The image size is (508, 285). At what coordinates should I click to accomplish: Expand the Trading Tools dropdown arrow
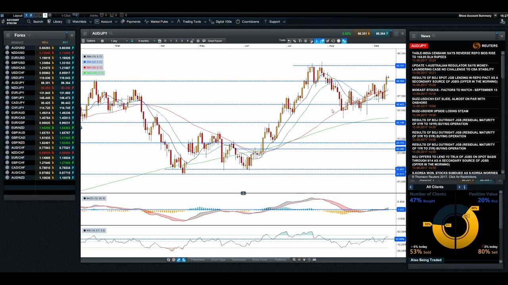coord(205,22)
